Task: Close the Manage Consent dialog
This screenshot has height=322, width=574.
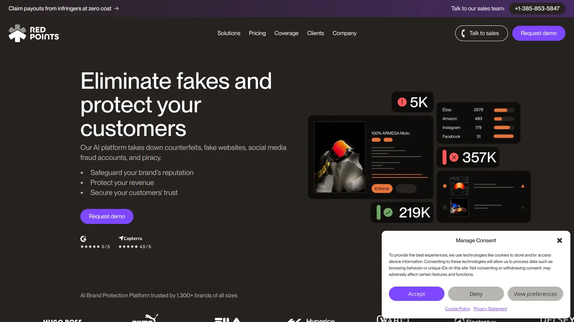Action: (559, 240)
